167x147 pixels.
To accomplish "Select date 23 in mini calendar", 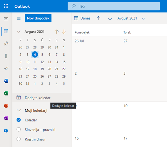I will point(20,76).
